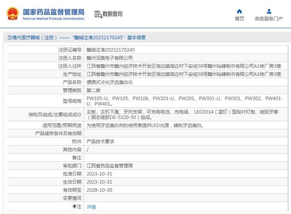Click the 生产地址 address value
This screenshot has width=291, height=214.
coord(184,74)
